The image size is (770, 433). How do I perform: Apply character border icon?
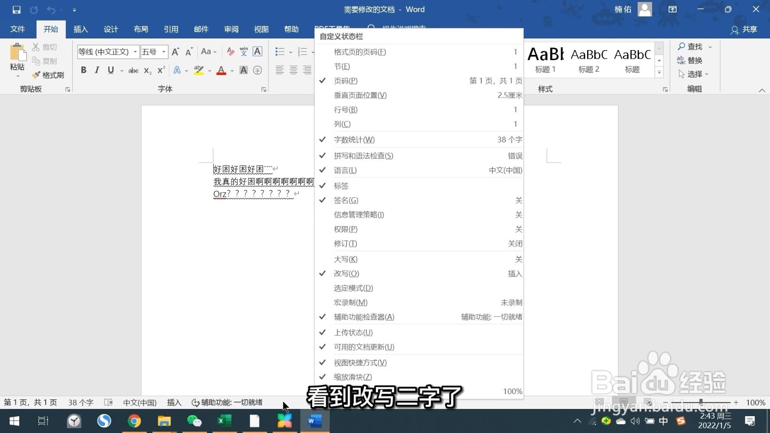257,51
